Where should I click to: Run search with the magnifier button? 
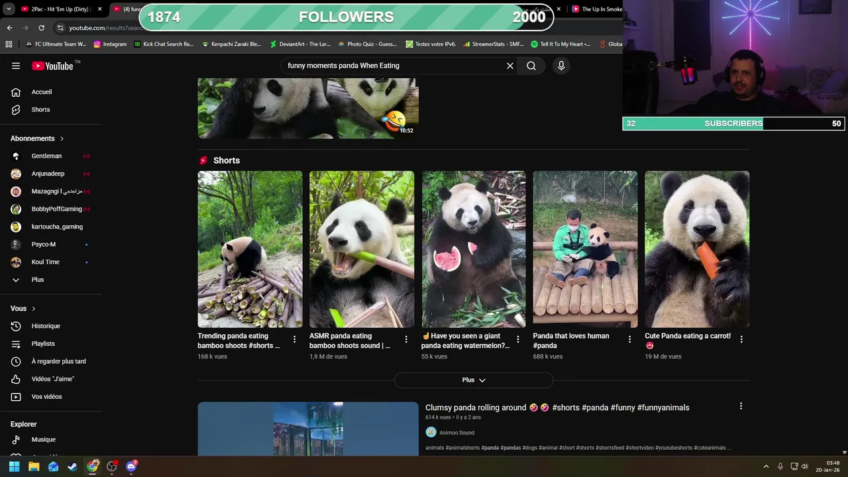[531, 66]
